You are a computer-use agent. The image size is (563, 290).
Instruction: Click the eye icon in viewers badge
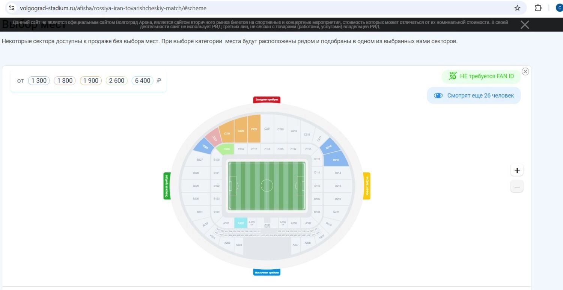[438, 95]
